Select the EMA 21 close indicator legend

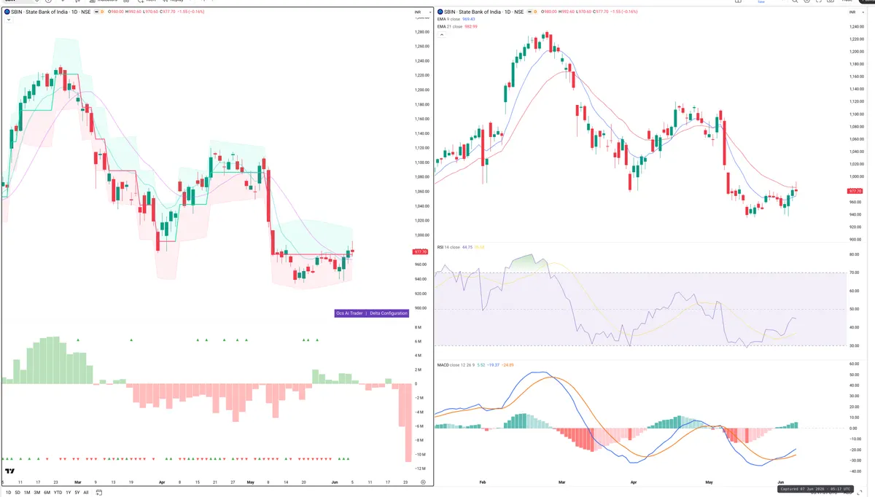[456, 26]
